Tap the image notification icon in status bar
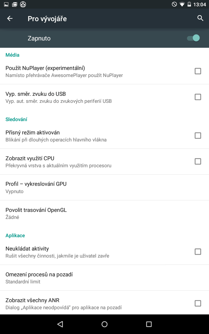Image resolution: width=209 pixels, height=334 pixels. pyautogui.click(x=6, y=4)
